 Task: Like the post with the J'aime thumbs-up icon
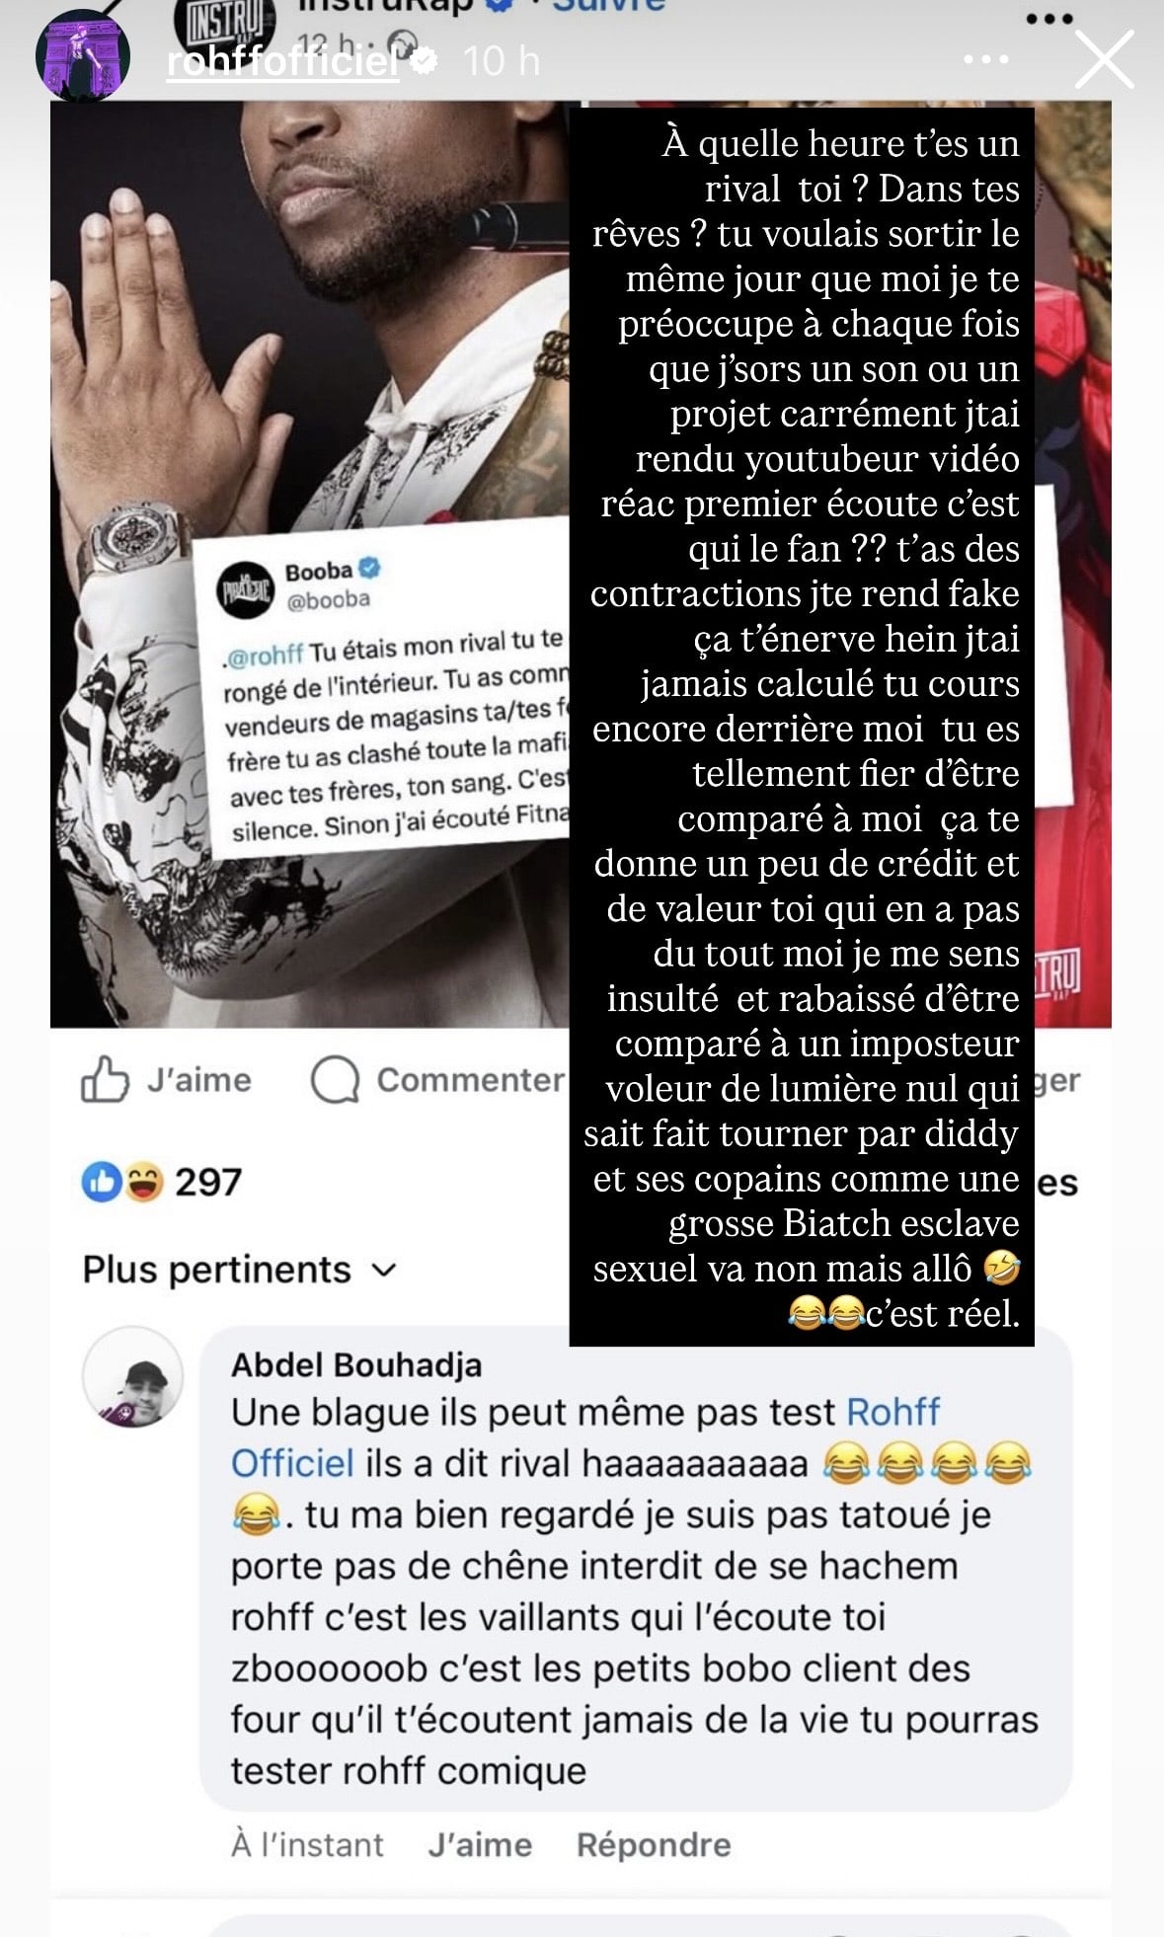(x=105, y=1078)
